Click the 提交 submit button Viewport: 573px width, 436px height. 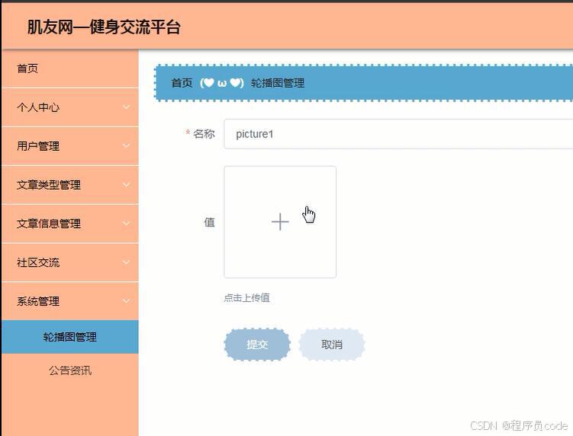click(257, 345)
